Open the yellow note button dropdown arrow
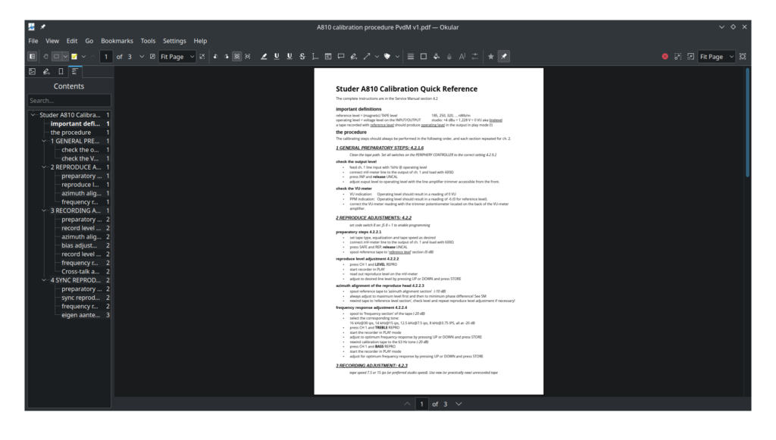Screen dimensions: 776x440 pyautogui.click(x=83, y=57)
